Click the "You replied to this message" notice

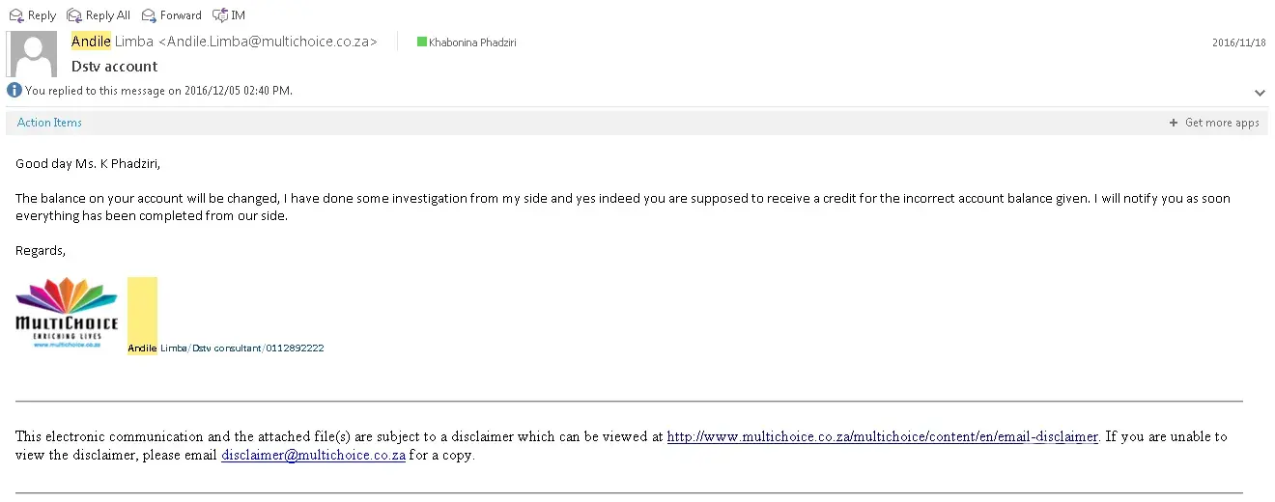[x=158, y=91]
